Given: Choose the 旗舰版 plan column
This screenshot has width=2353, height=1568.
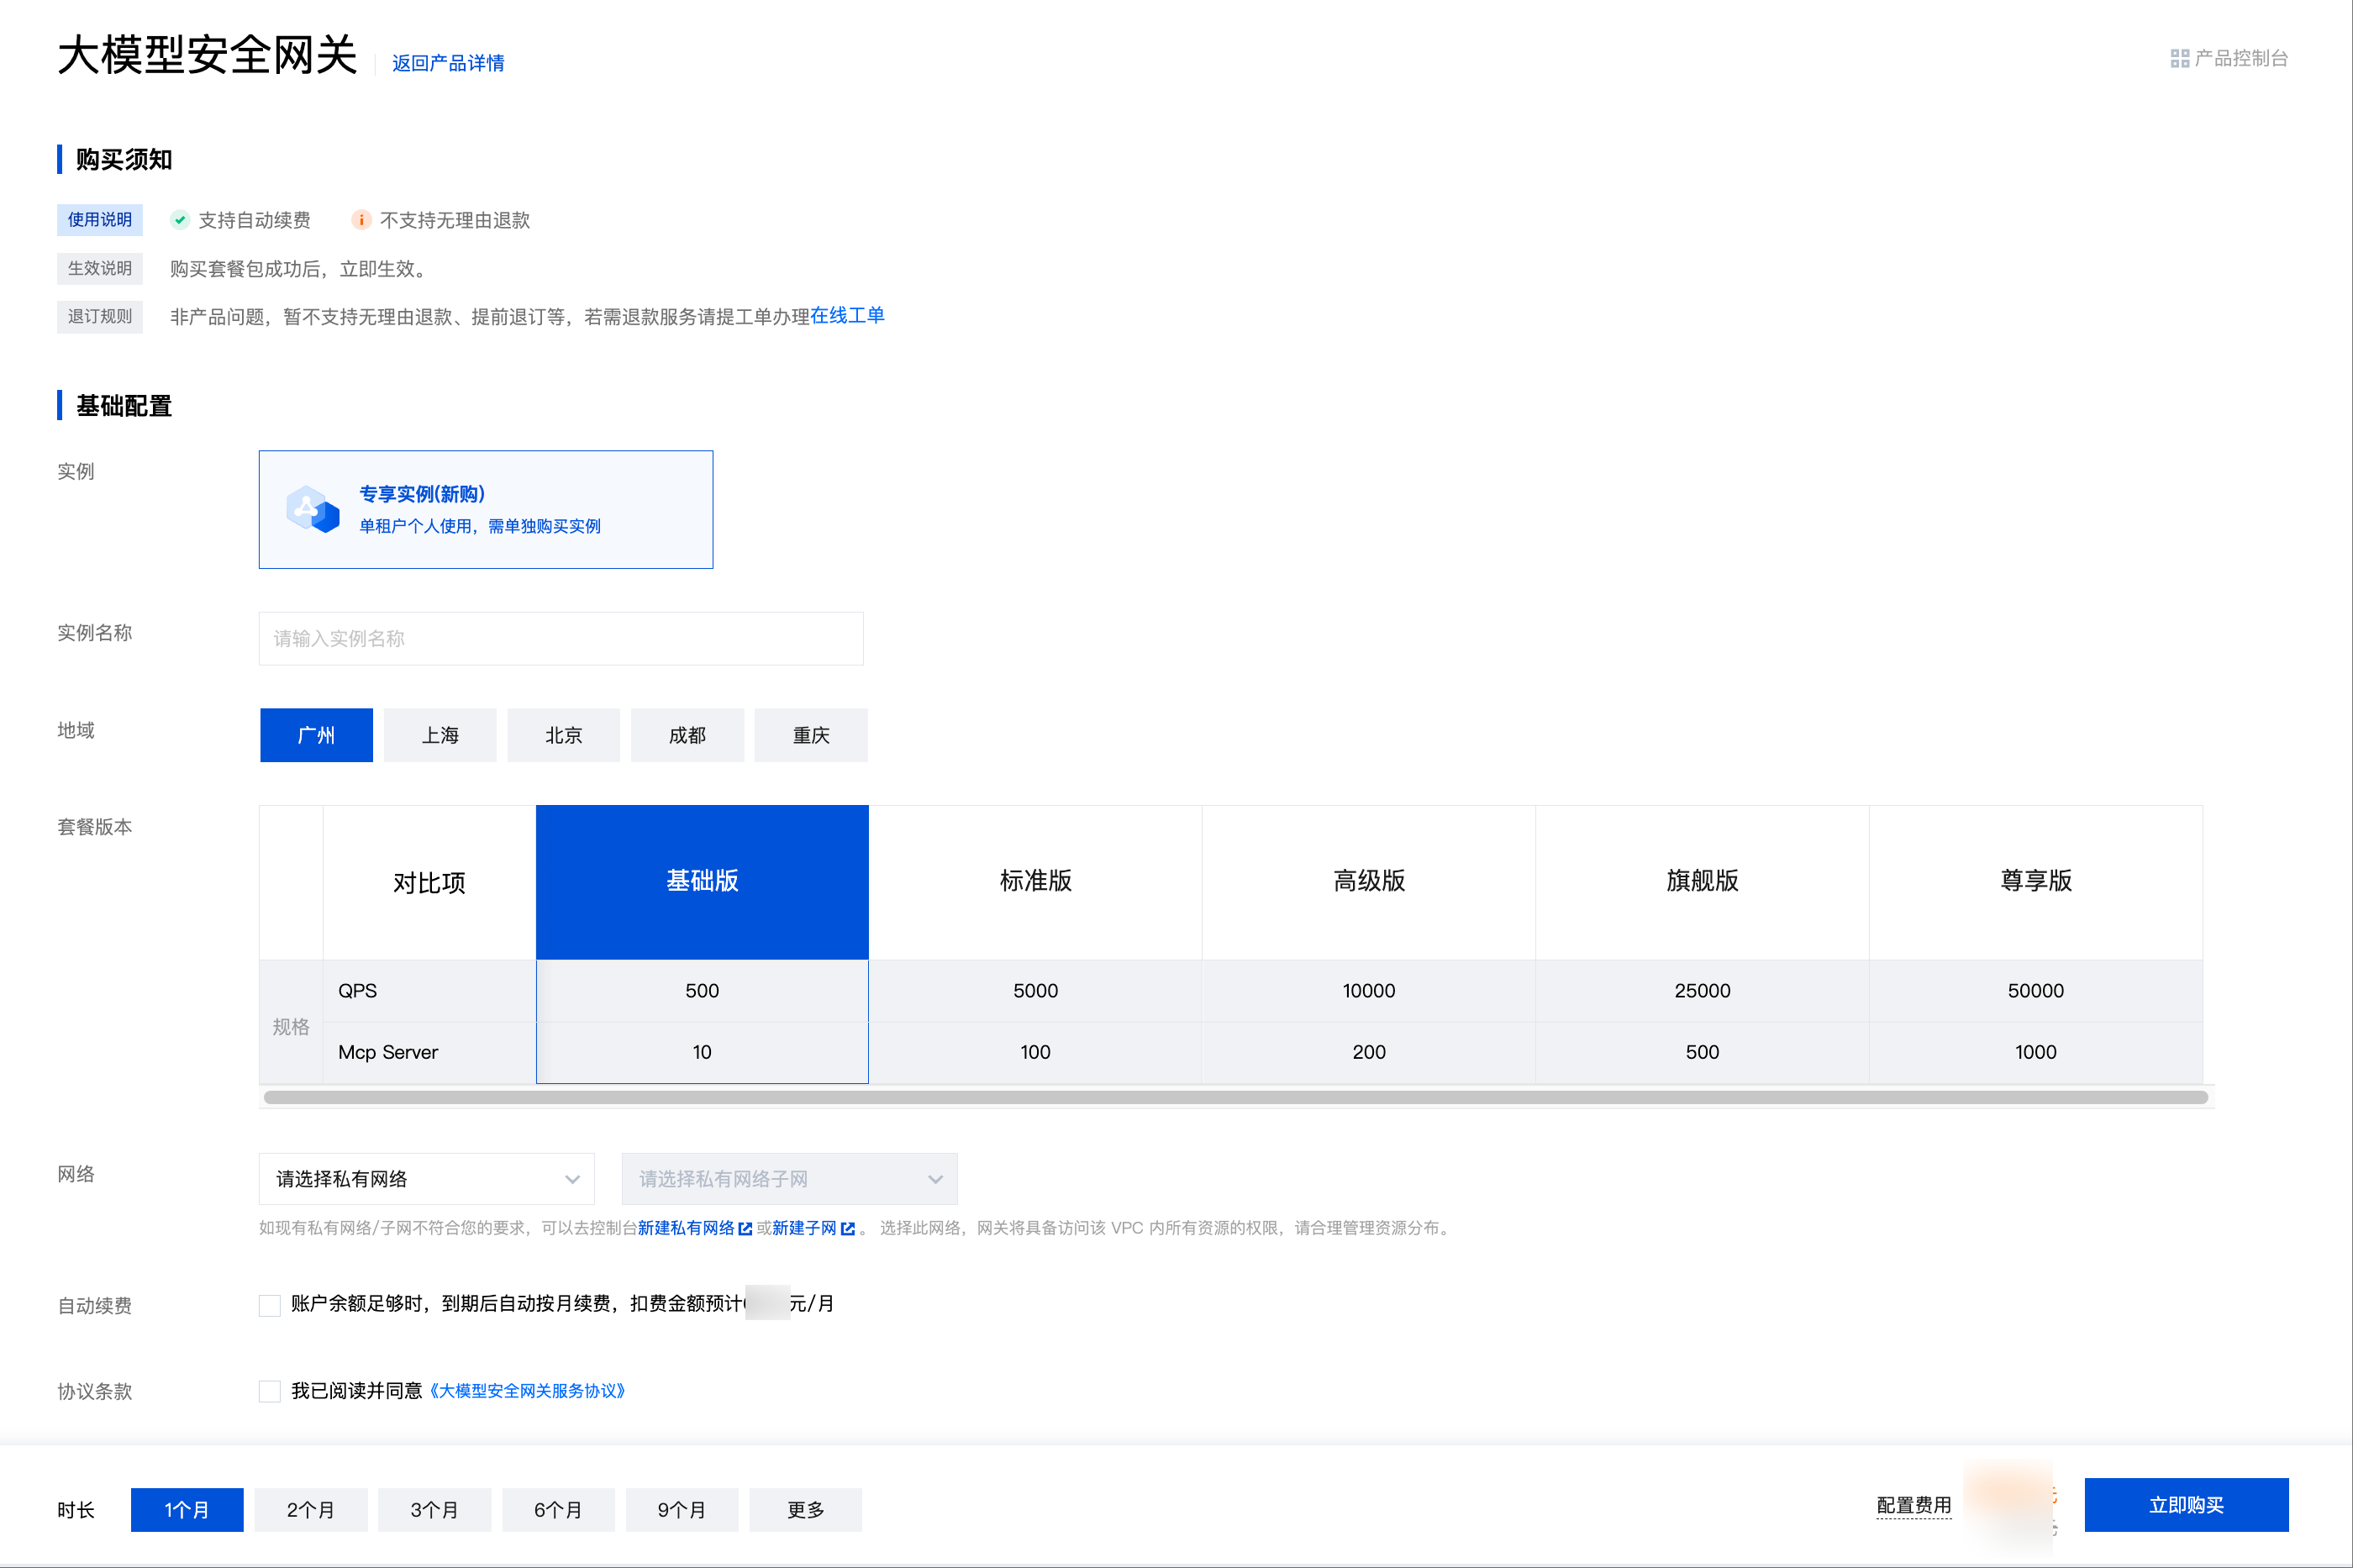Looking at the screenshot, I should click(1703, 882).
